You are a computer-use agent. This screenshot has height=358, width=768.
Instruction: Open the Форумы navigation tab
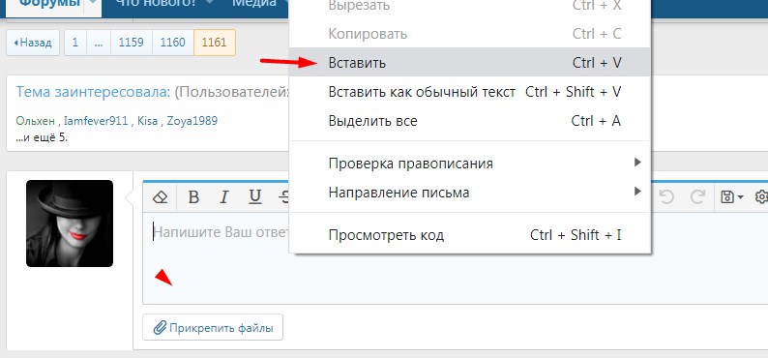49,4
